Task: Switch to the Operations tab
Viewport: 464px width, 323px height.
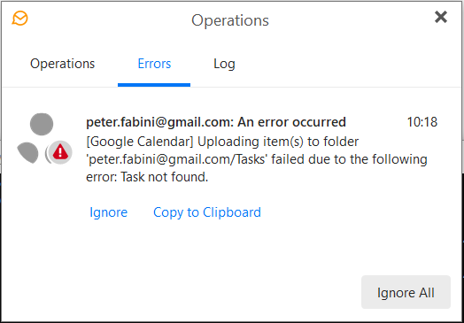Action: click(x=63, y=64)
